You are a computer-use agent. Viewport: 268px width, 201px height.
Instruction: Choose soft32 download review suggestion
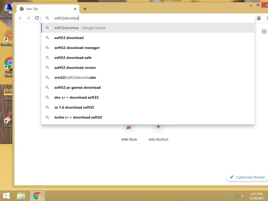(148, 68)
